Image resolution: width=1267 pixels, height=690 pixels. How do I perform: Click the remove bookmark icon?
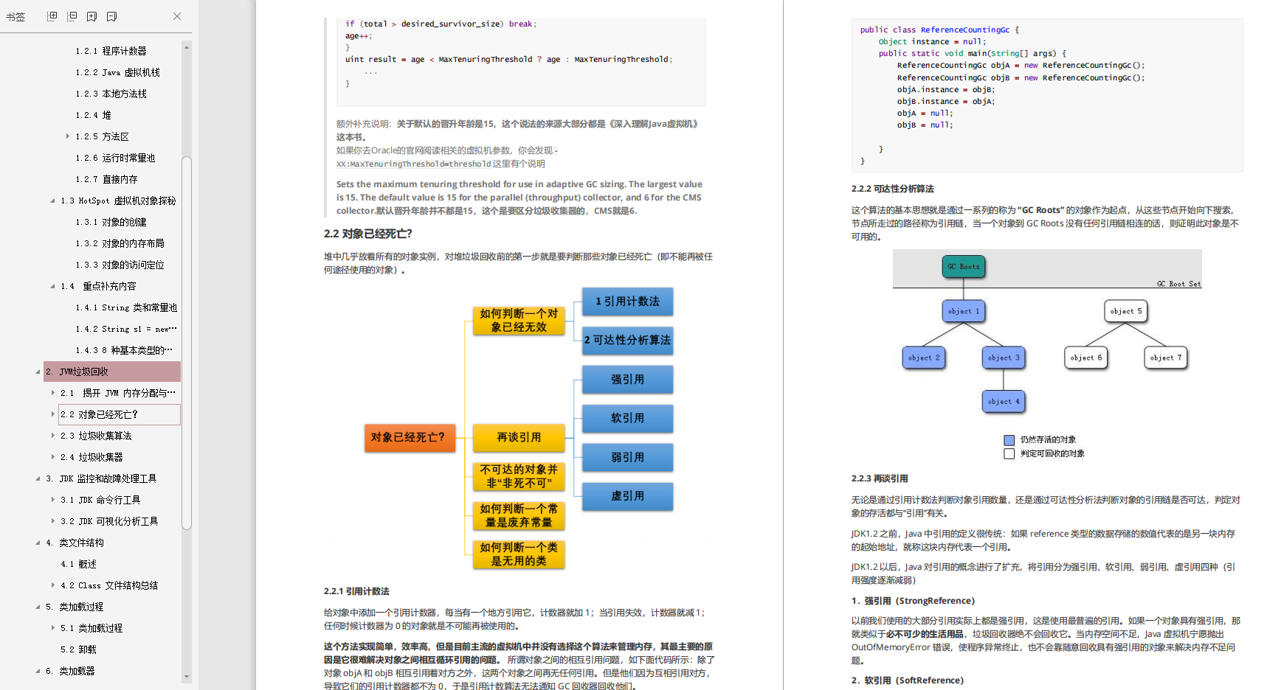coord(111,15)
